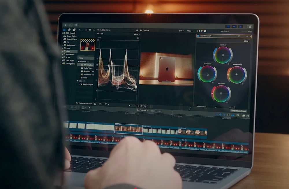Open the enhancement wand dropdown
Viewport: 289px width, 189px height.
(101, 104)
